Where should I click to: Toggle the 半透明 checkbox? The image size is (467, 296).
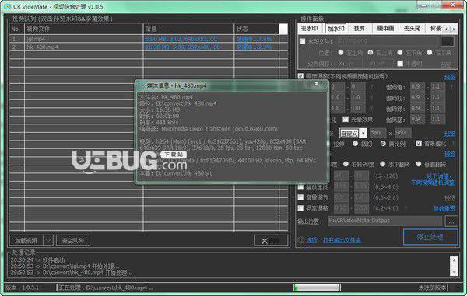400,63
